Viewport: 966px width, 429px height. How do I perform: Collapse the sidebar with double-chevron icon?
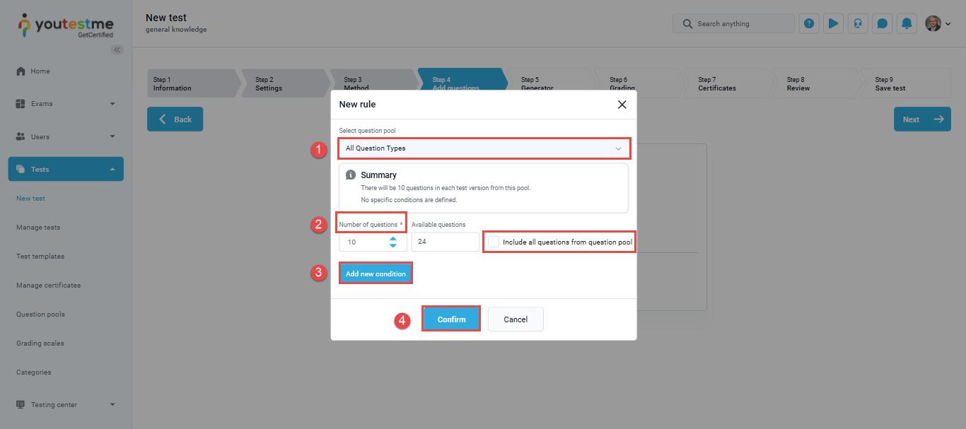pos(117,49)
